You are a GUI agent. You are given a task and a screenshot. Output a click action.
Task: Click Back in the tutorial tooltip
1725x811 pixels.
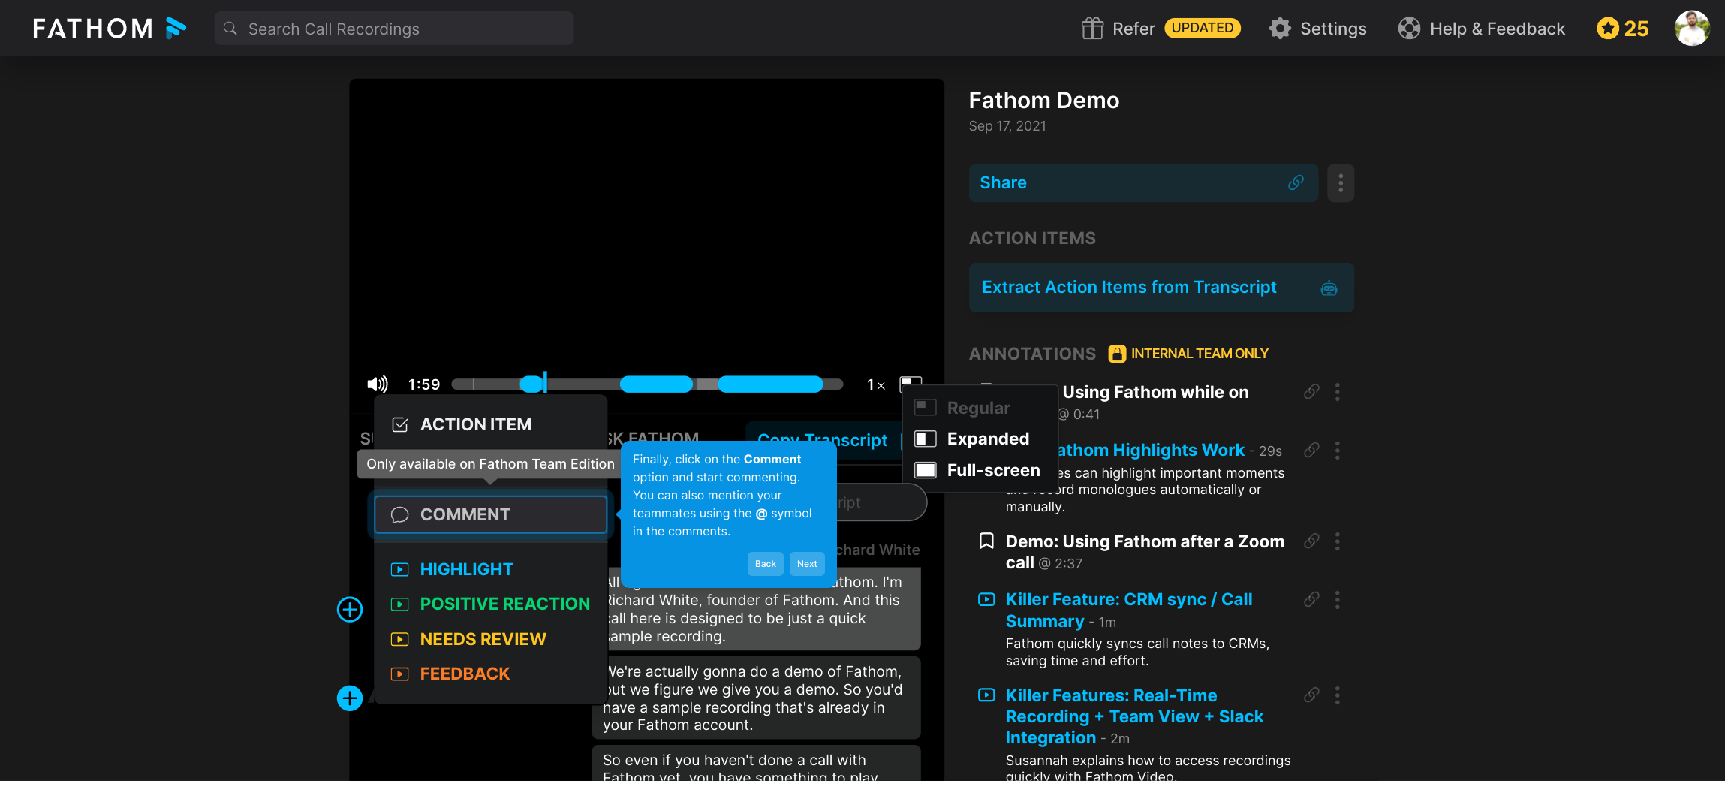[766, 564]
